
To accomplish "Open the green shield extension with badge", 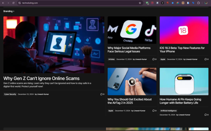I will coord(147,3).
